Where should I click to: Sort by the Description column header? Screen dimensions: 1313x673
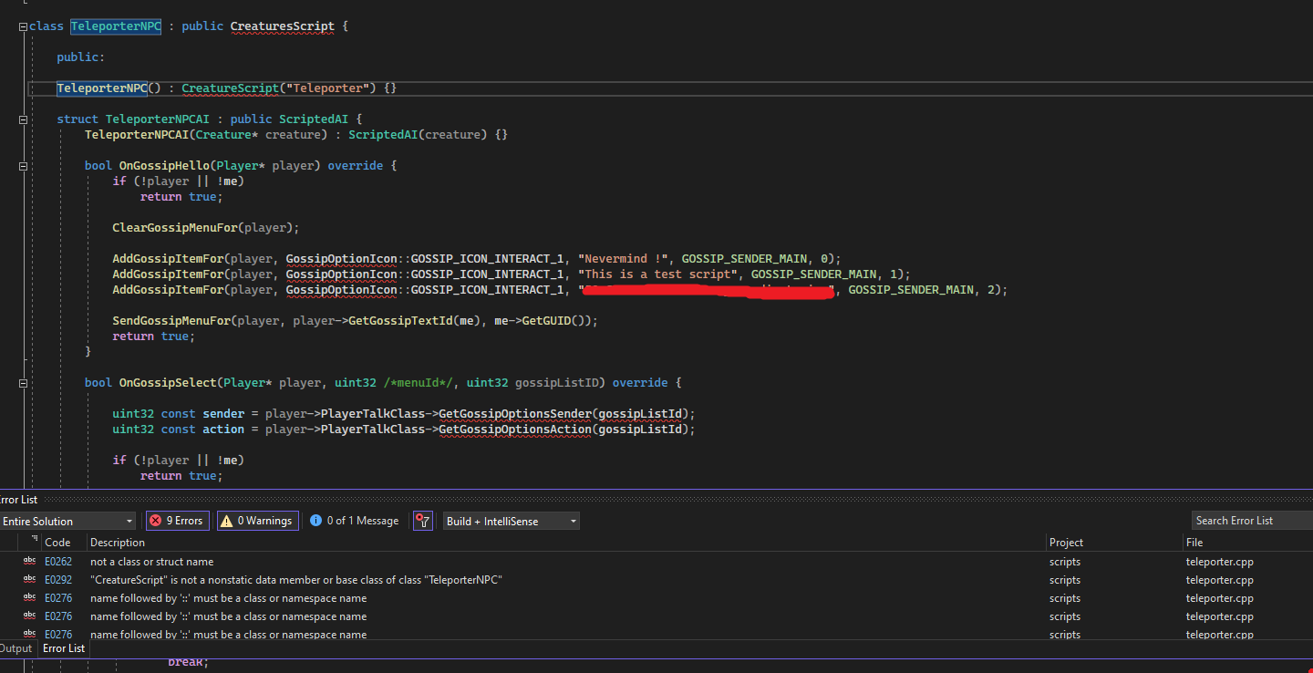[118, 542]
